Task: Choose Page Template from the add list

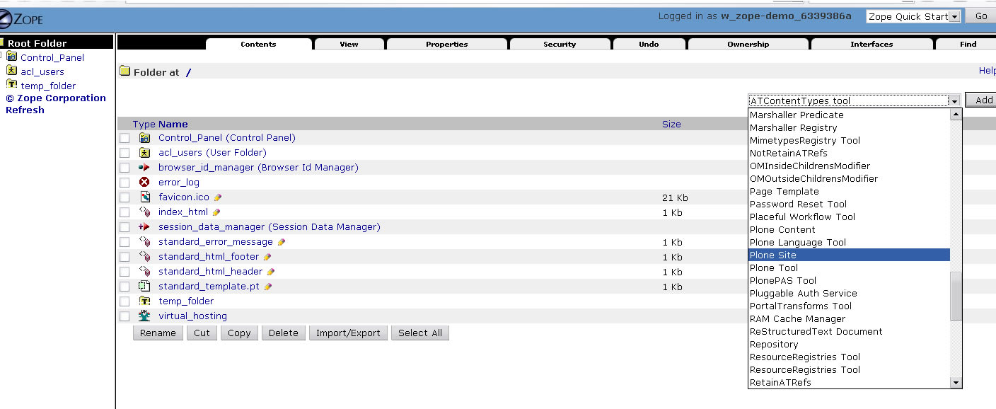Action: click(849, 191)
